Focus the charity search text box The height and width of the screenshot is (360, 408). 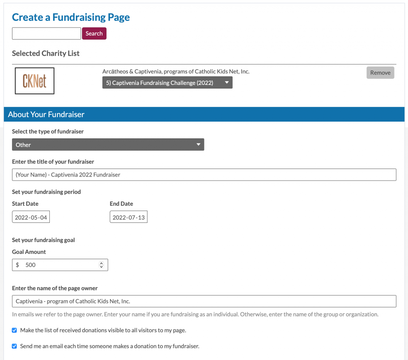[46, 33]
